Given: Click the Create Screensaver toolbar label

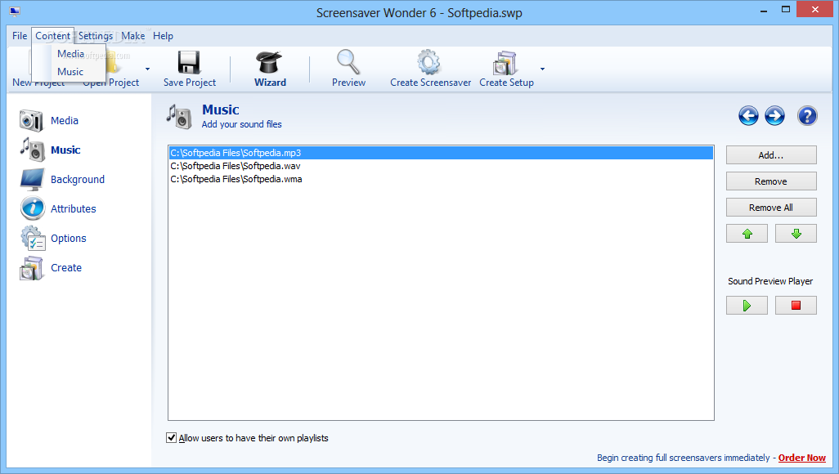Looking at the screenshot, I should click(x=431, y=83).
